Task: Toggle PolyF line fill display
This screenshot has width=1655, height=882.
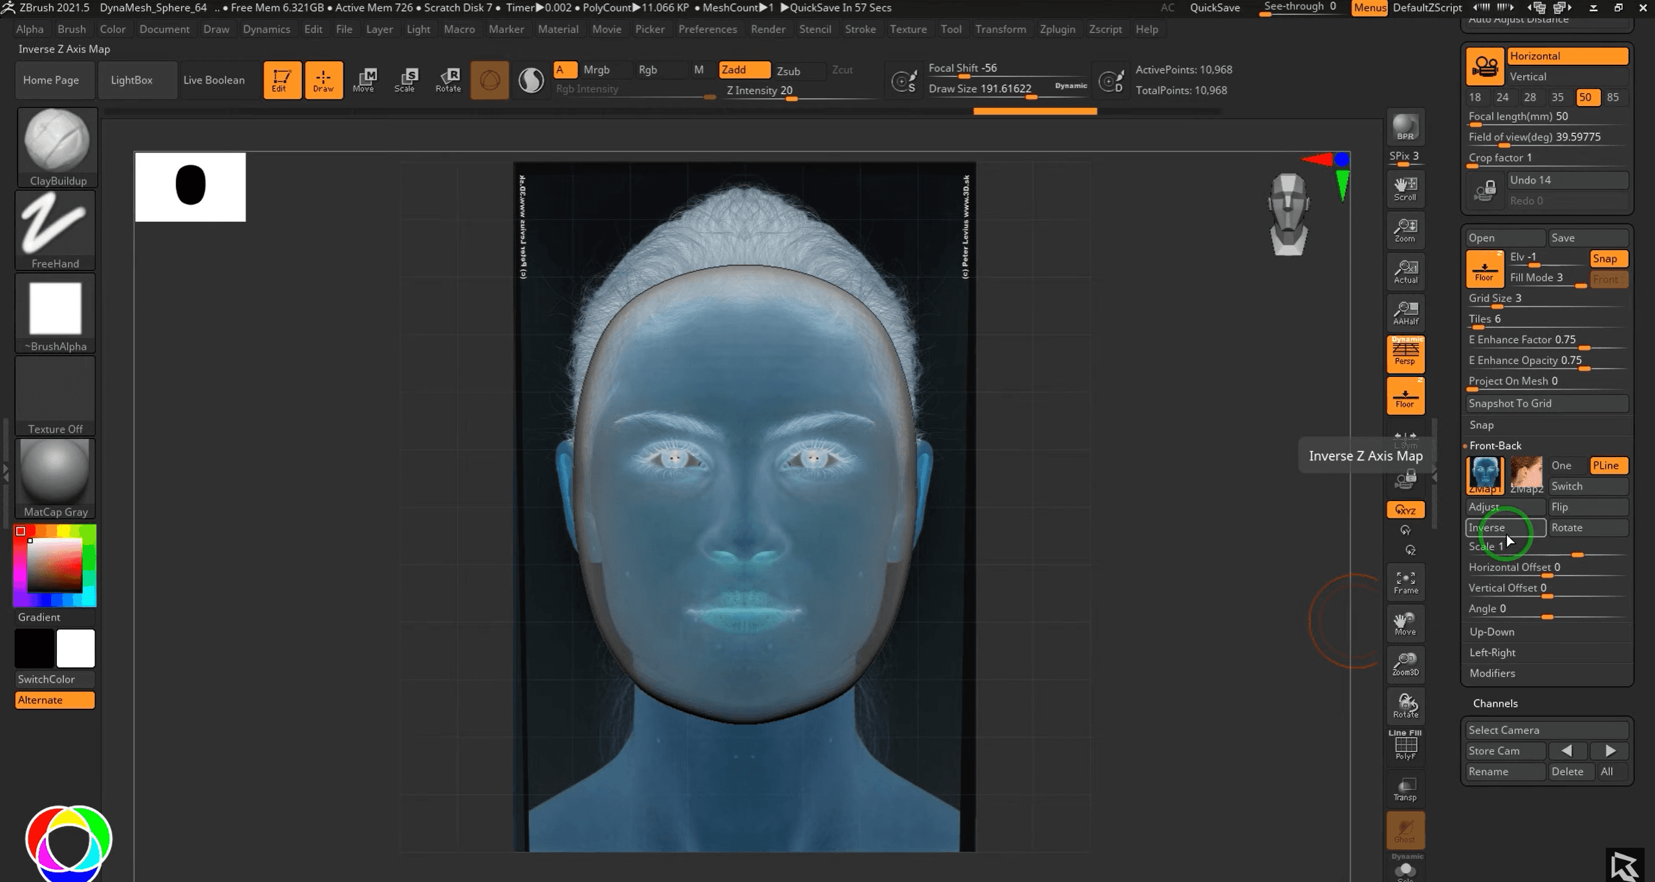Action: click(x=1405, y=745)
